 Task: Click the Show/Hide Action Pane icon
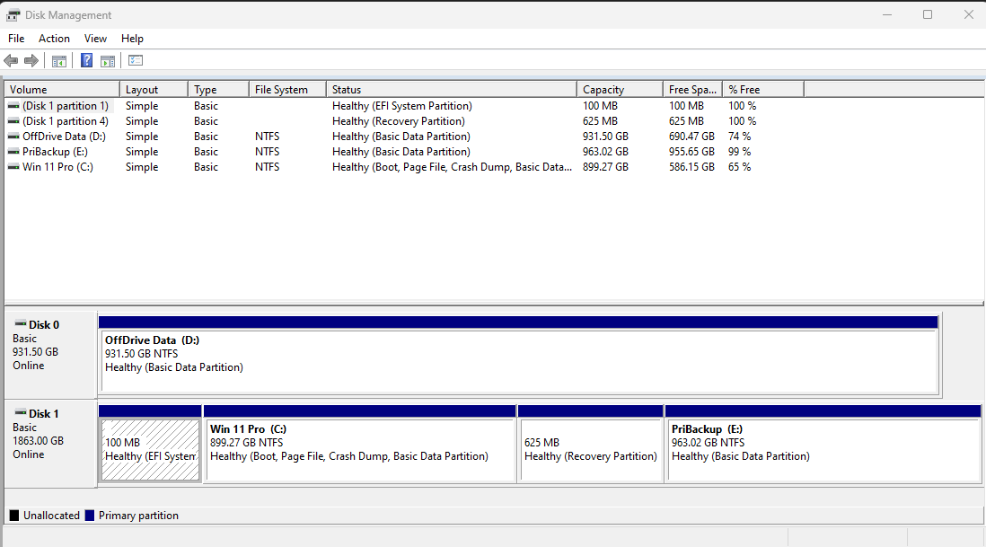[x=108, y=60]
